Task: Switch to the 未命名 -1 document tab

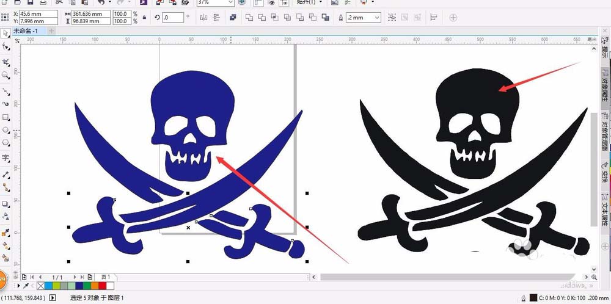Action: [26, 31]
